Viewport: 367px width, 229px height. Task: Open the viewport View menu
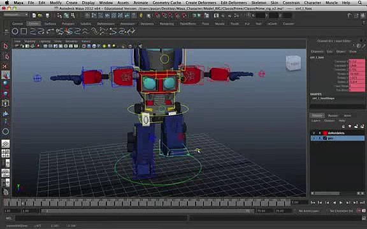pyautogui.click(x=17, y=41)
